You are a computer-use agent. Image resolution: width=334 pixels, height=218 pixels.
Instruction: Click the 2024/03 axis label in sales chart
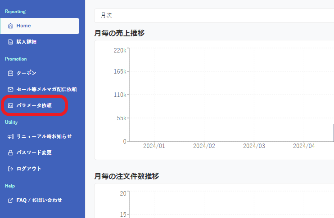click(254, 146)
